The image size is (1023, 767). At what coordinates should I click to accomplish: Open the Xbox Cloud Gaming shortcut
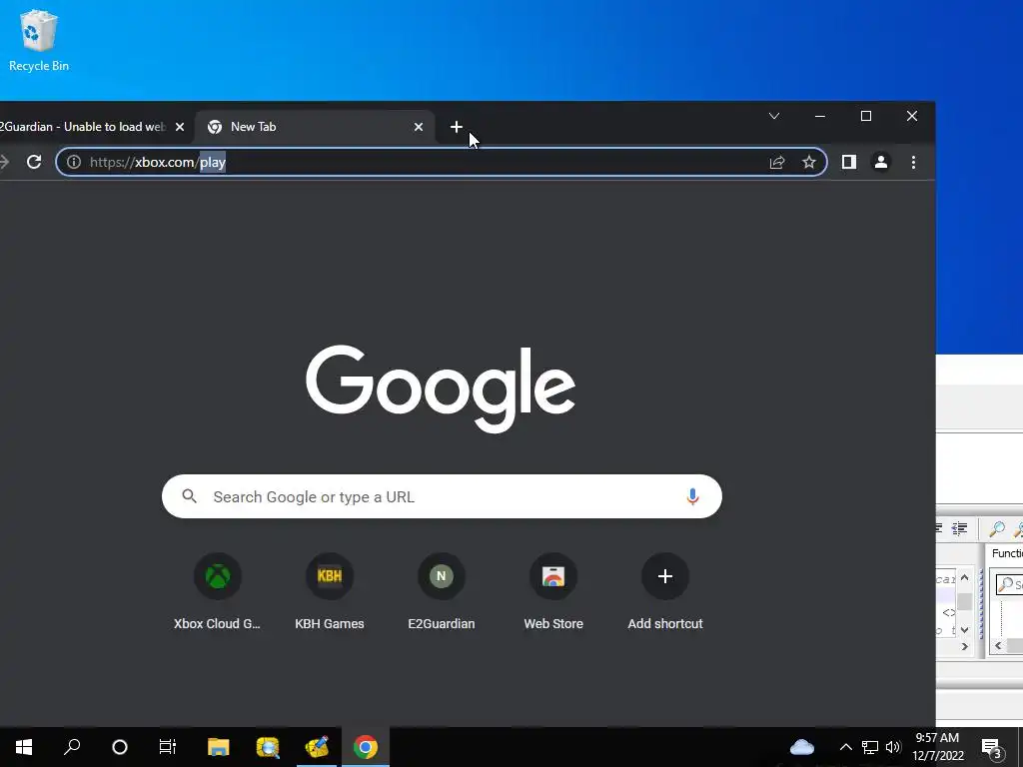click(x=217, y=591)
